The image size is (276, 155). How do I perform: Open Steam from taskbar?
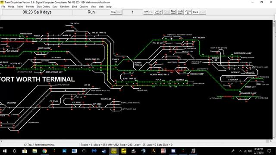(104, 151)
